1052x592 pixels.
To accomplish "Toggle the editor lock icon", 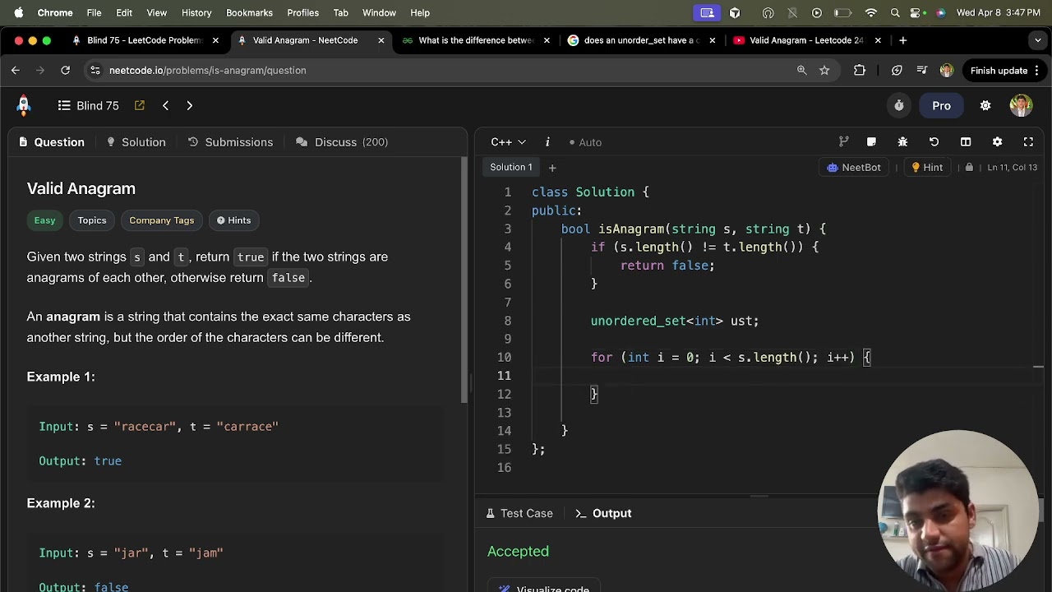I will click(969, 168).
